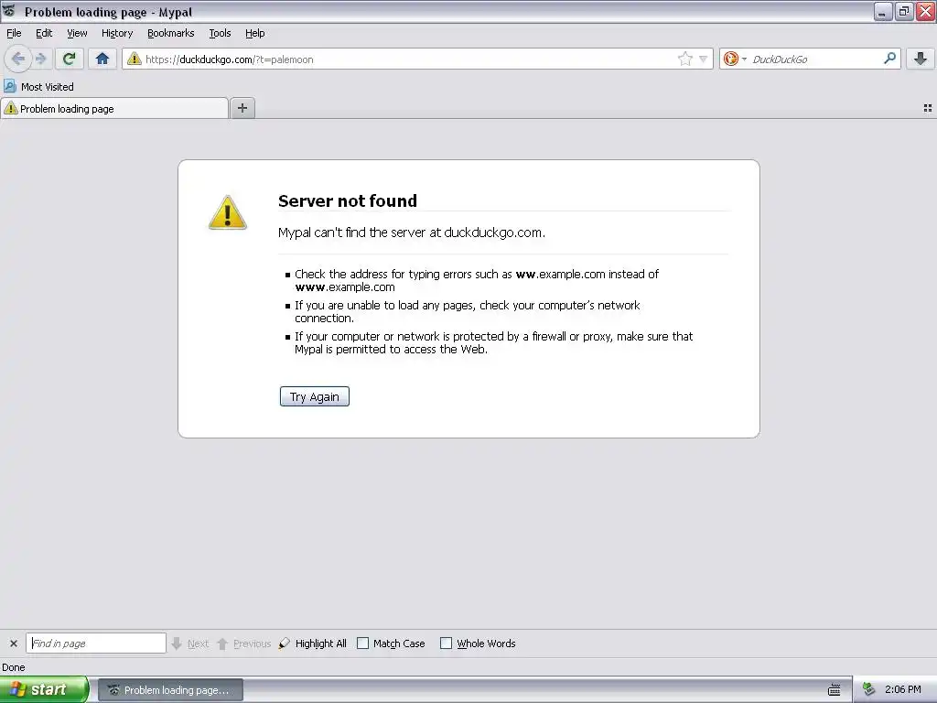Click Next in the find bar
The width and height of the screenshot is (937, 703).
coord(190,644)
